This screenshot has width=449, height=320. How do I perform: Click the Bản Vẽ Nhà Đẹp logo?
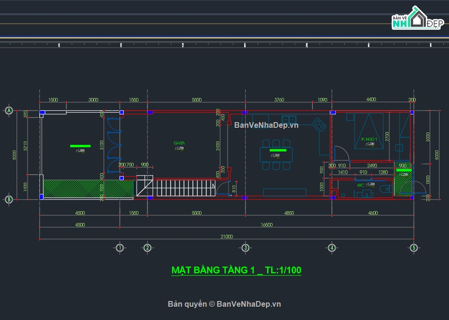click(x=417, y=19)
